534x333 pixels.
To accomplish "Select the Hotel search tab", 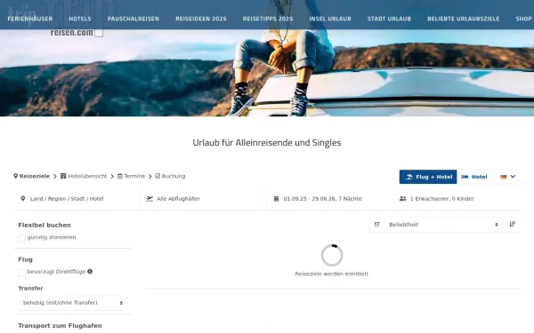I will click(x=474, y=177).
